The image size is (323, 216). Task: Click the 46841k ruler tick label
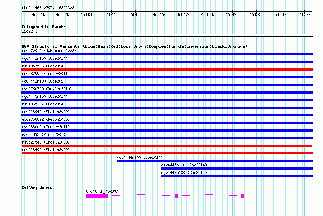(38, 14)
